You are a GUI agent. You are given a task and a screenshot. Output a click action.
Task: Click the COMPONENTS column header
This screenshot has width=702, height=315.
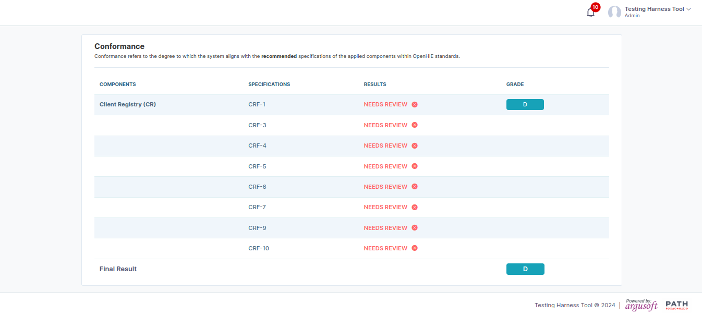(x=118, y=84)
